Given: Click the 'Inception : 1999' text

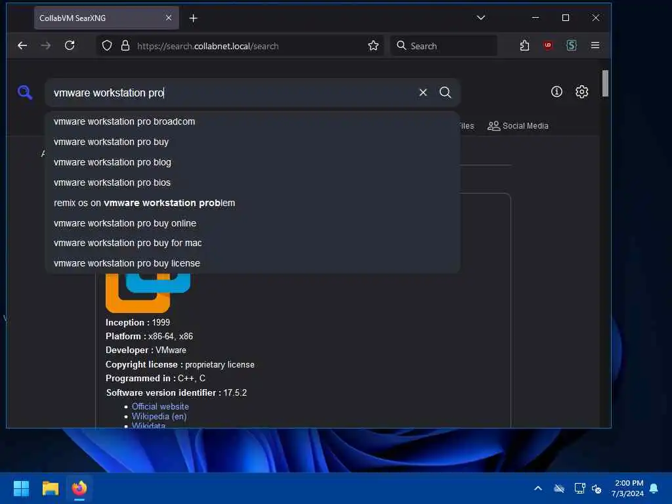Looking at the screenshot, I should (138, 322).
